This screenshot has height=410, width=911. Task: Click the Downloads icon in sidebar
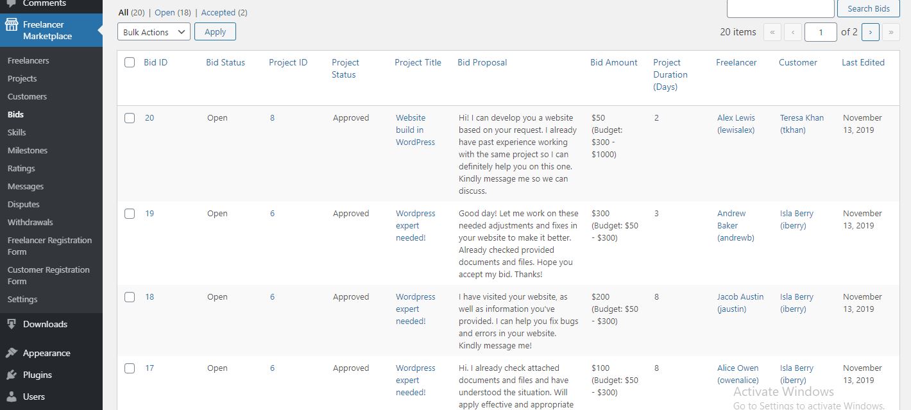click(x=11, y=324)
